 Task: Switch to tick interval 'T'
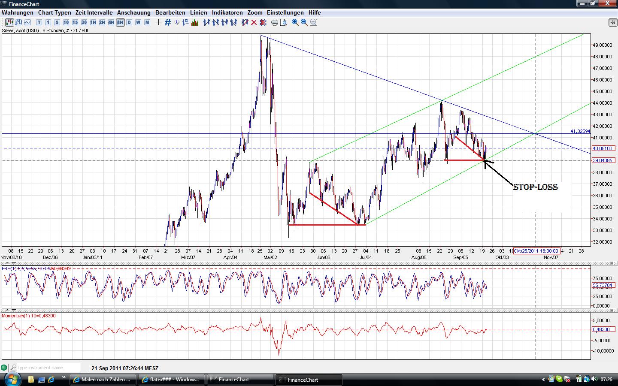tap(39, 22)
